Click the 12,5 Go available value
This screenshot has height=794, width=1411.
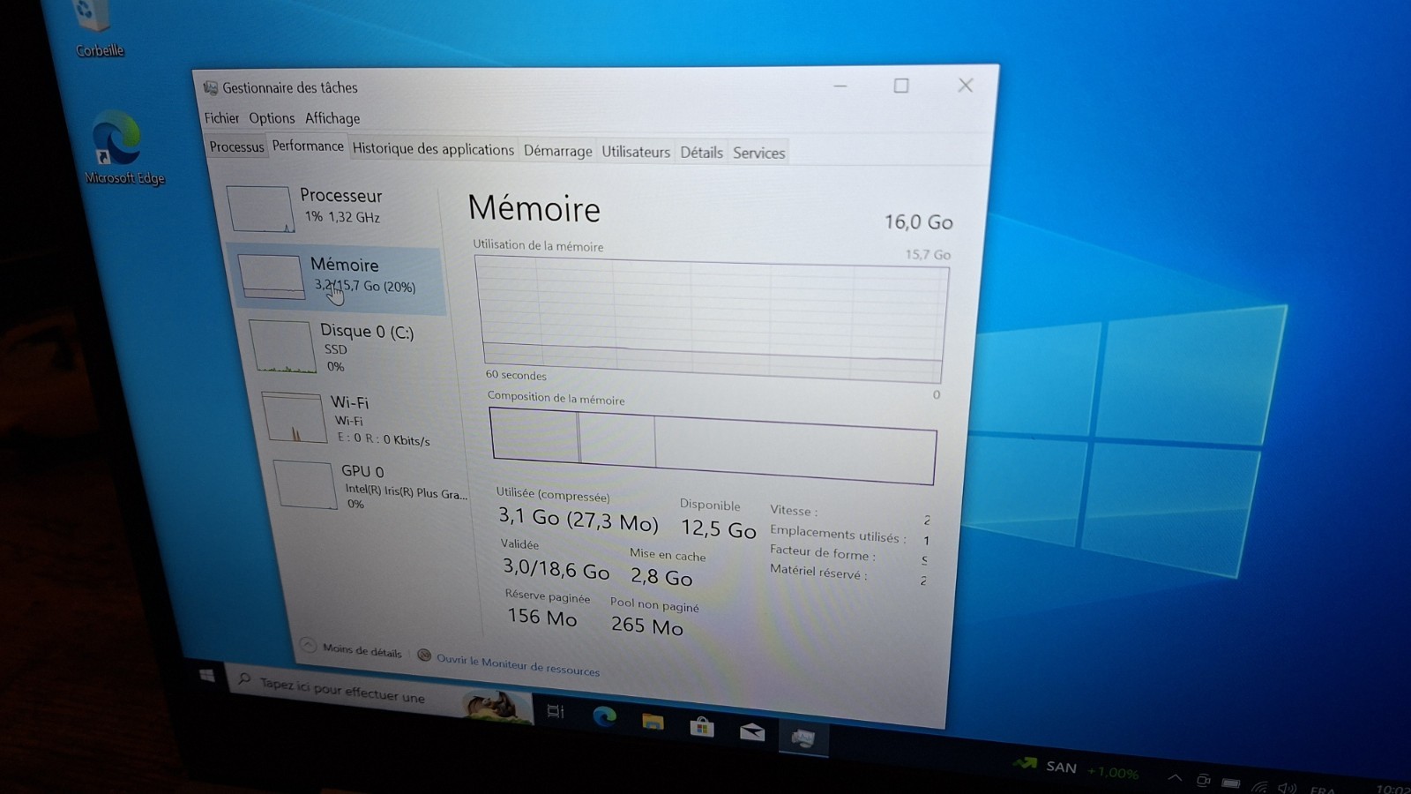tap(718, 528)
